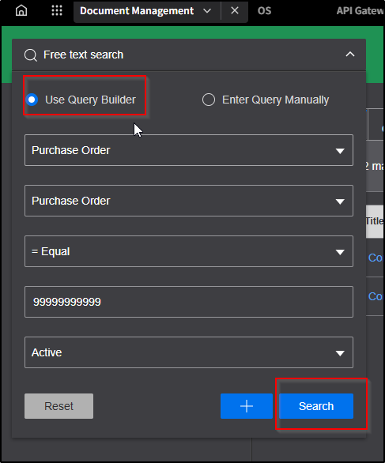Collapse the search panel chevron
The image size is (385, 463).
[x=350, y=55]
